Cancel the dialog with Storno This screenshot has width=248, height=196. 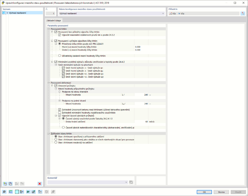221,192
